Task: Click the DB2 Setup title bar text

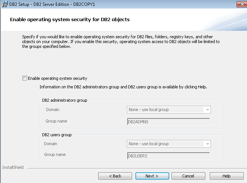Action: 52,4
